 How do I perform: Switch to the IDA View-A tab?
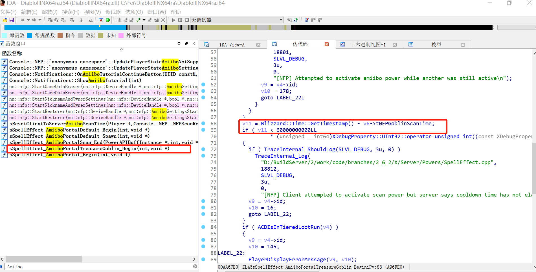point(232,45)
